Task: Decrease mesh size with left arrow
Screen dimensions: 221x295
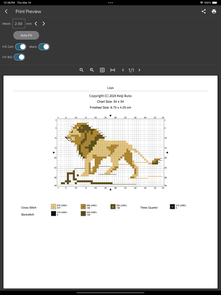Action: point(36,24)
